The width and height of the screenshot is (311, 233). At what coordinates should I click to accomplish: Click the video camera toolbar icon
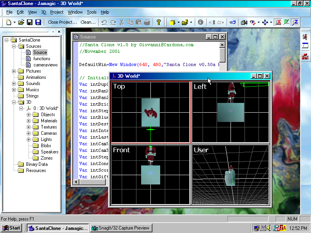244,23
